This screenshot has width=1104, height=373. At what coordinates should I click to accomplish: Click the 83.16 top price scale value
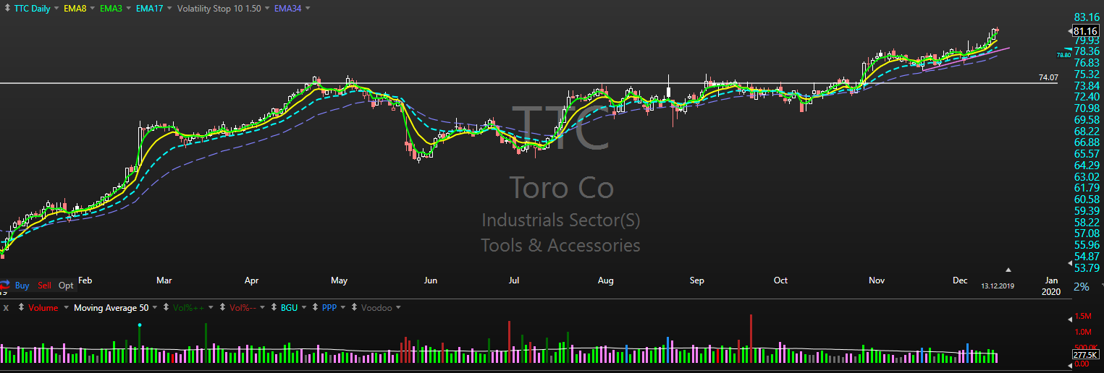pos(1087,17)
